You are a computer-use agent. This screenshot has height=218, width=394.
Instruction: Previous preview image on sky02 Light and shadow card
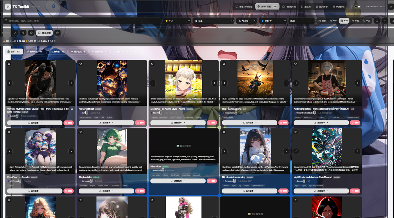coord(296,151)
